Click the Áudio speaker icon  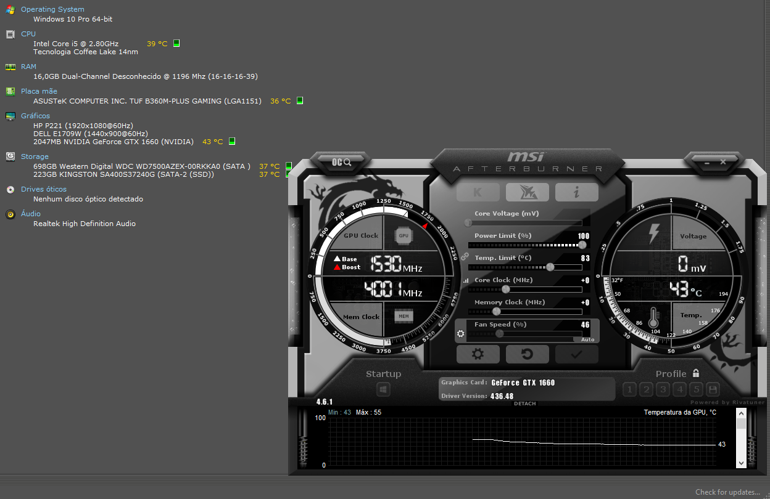pyautogui.click(x=10, y=214)
